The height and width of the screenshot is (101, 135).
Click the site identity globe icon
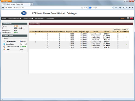point(6,8)
